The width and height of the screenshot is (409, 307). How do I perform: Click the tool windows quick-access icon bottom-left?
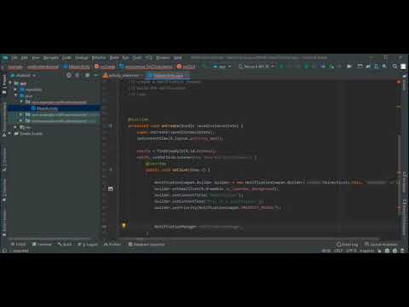pos(4,251)
